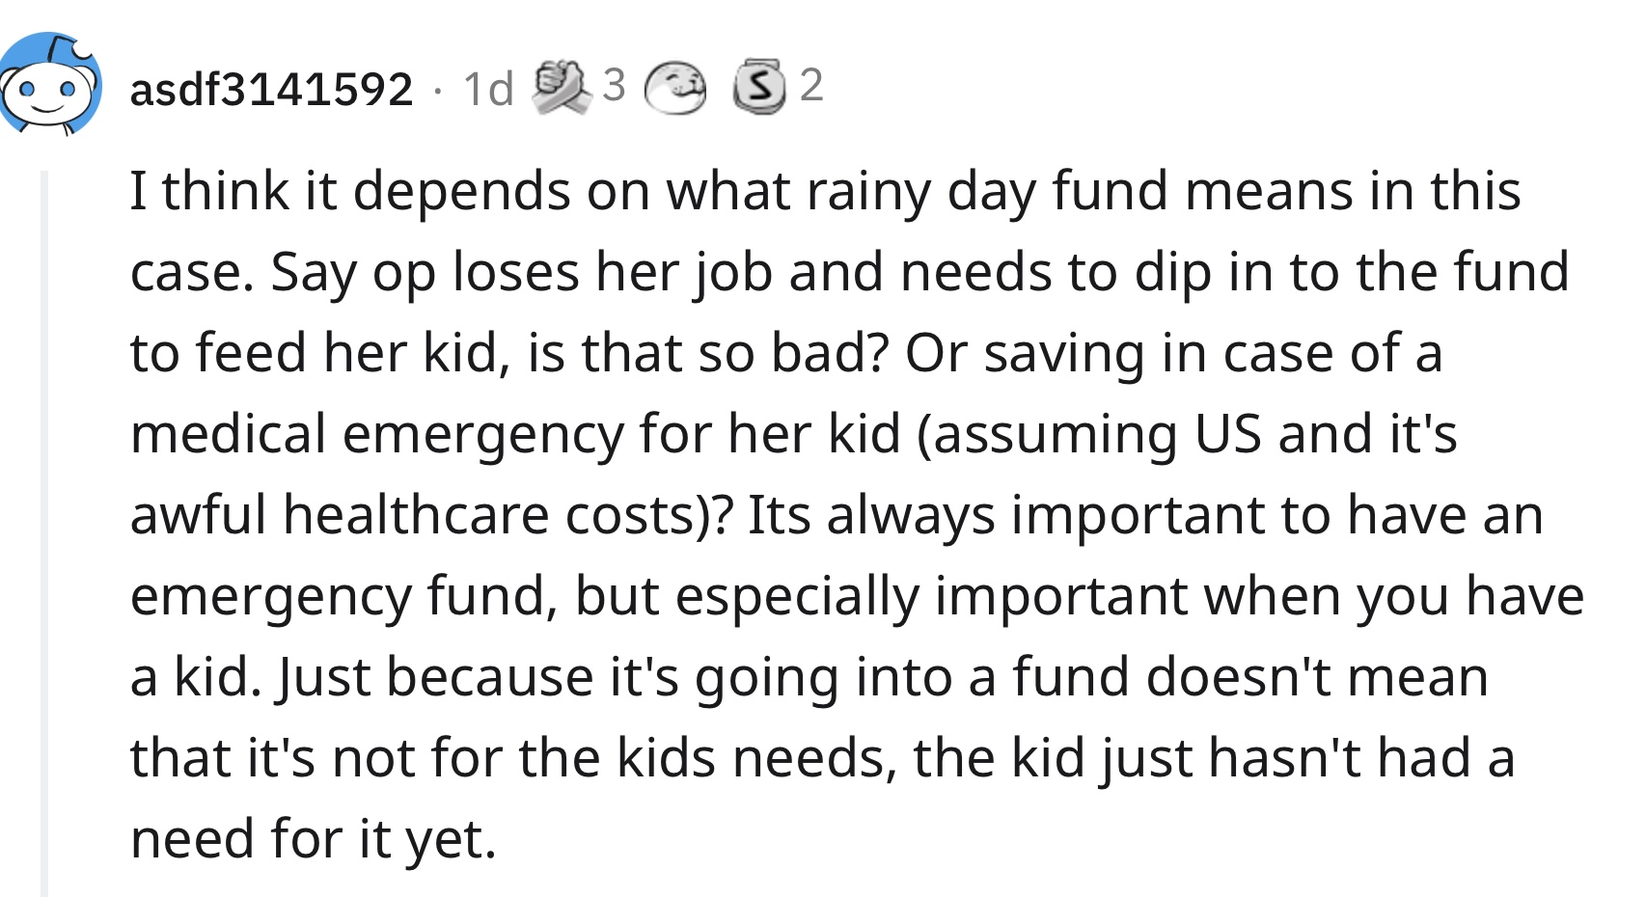View the username asdf3141592 profile

point(271,89)
